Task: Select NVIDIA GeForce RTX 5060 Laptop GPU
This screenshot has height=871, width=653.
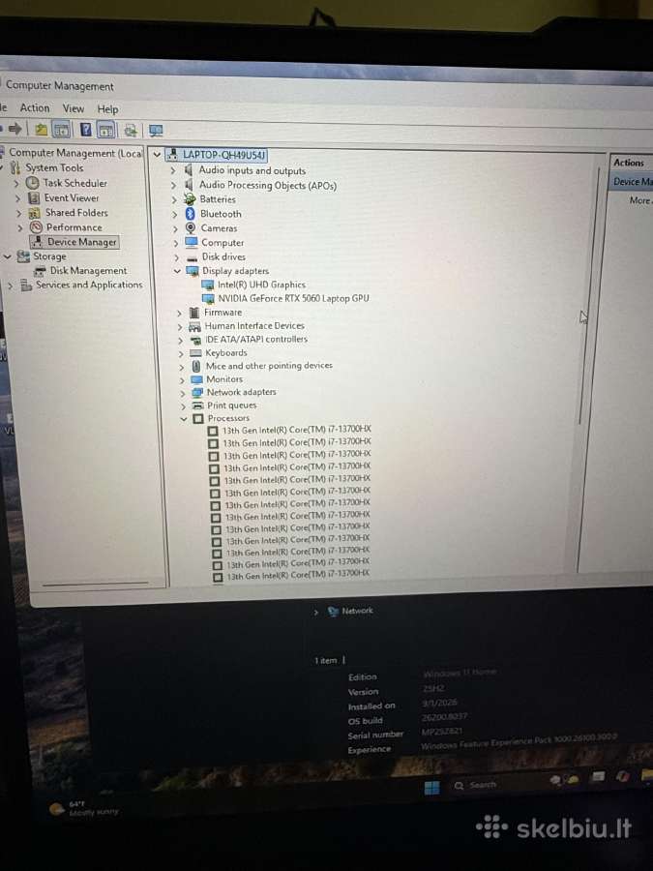Action: [x=293, y=298]
